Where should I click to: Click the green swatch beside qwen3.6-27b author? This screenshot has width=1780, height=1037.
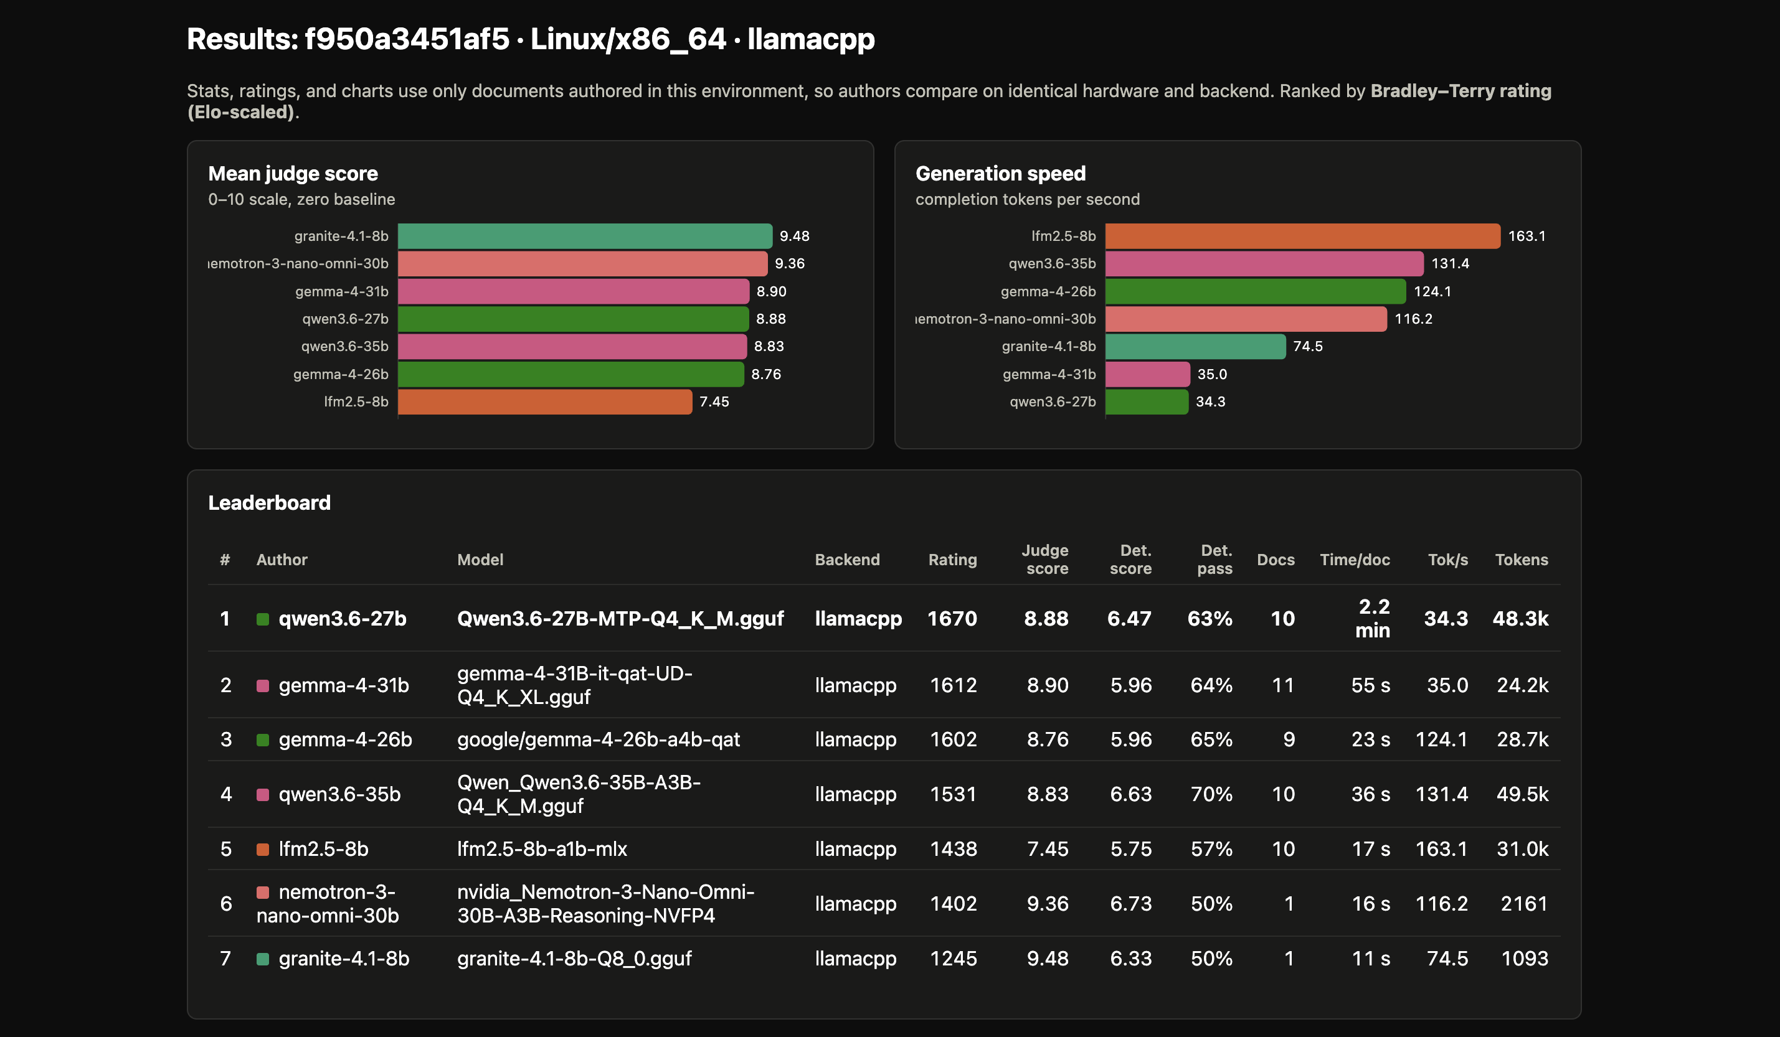click(x=263, y=619)
